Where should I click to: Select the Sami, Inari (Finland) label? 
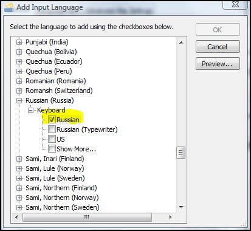pos(55,159)
